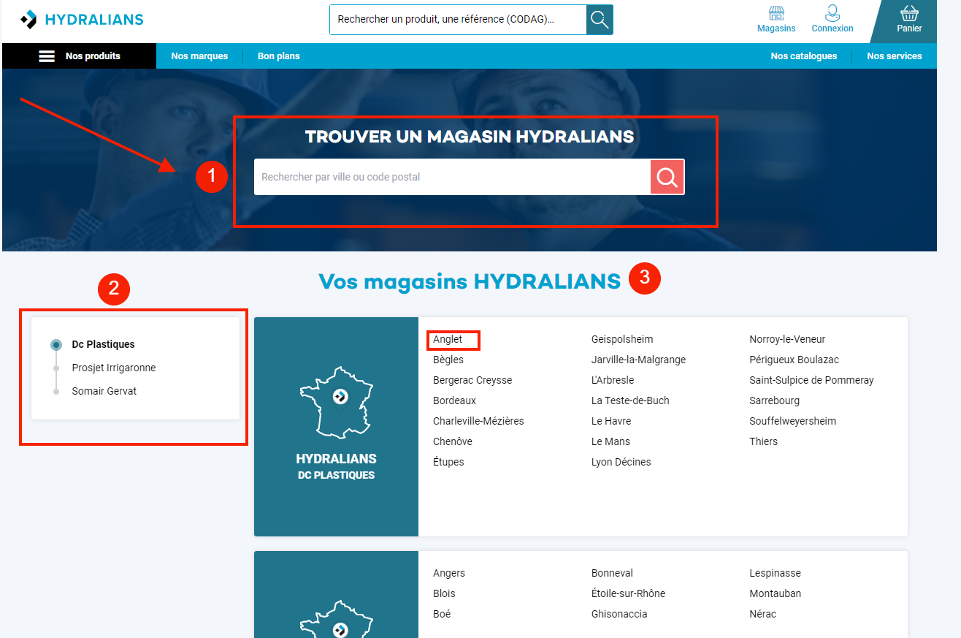Open the Montauban store link
This screenshot has width=961, height=638.
click(775, 593)
